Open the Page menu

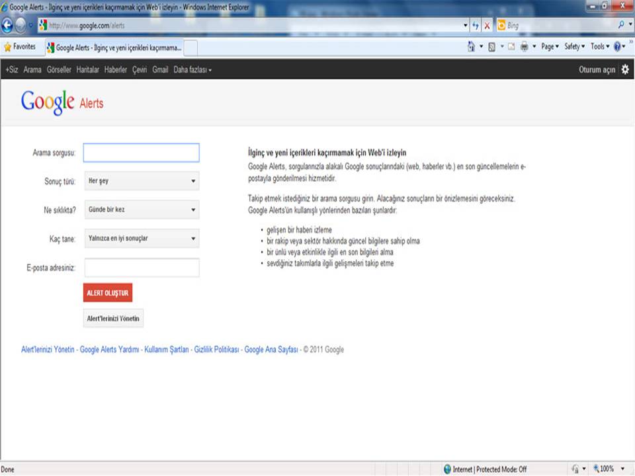click(x=550, y=46)
